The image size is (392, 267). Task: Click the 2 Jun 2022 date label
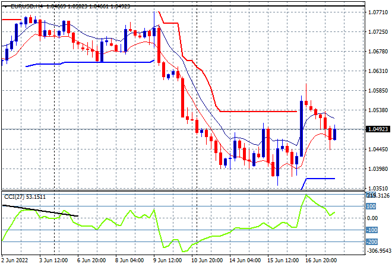coord(14,260)
